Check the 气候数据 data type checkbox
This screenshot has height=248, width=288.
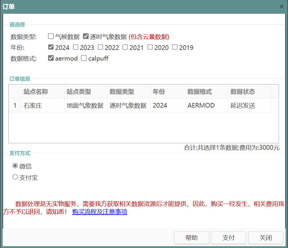(x=51, y=37)
